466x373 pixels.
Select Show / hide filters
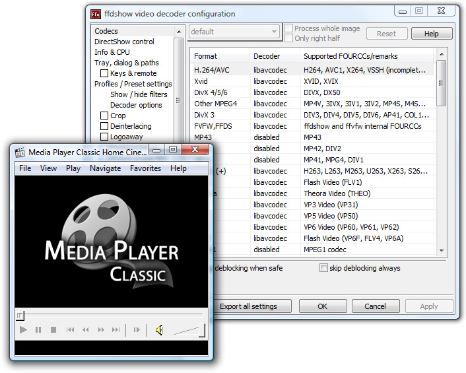pos(139,94)
